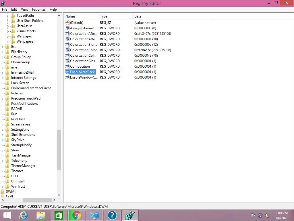
Task: Click the muted volume tray icon
Action: (267, 216)
